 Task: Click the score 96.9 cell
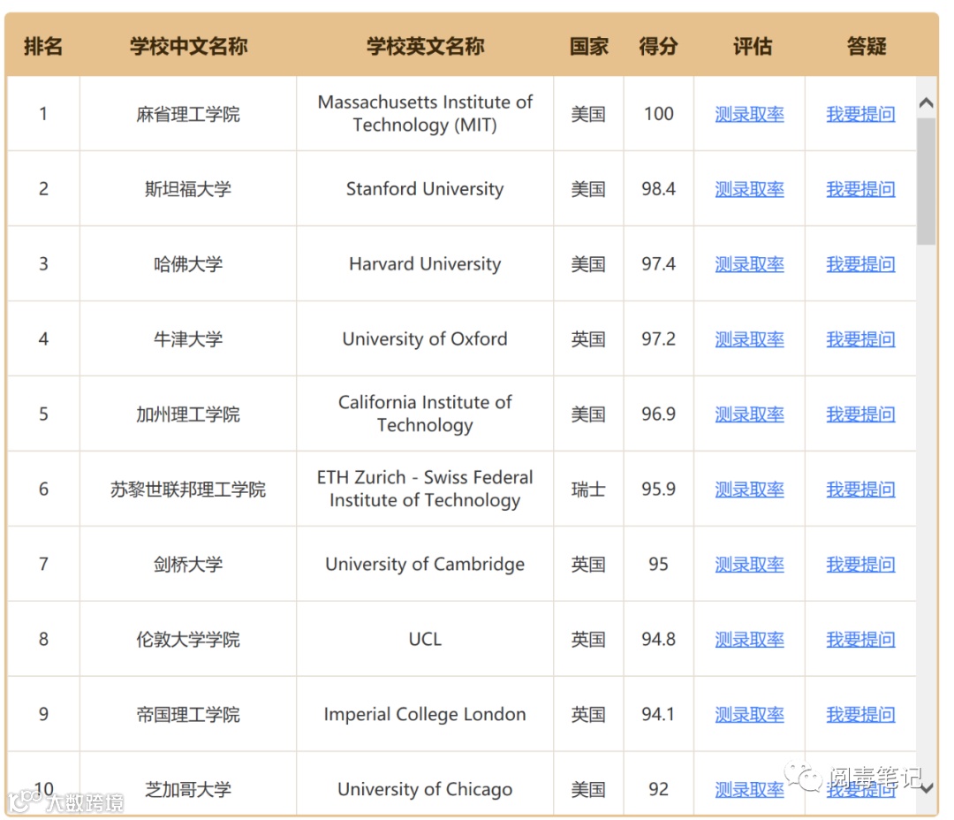pos(658,414)
